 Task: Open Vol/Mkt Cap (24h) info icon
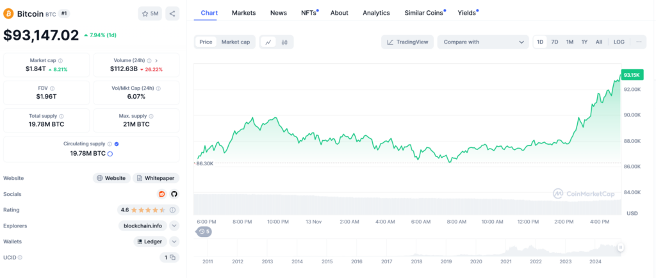pos(159,88)
